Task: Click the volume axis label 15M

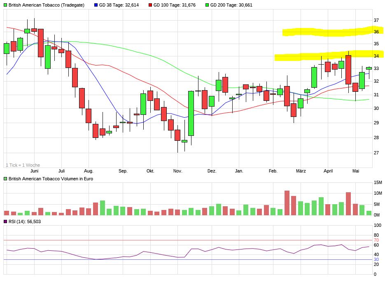Action: [378, 182]
